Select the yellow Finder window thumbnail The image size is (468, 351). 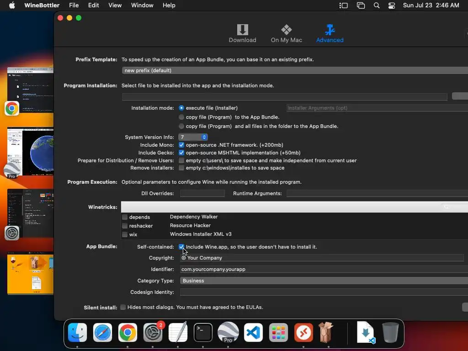(31, 273)
